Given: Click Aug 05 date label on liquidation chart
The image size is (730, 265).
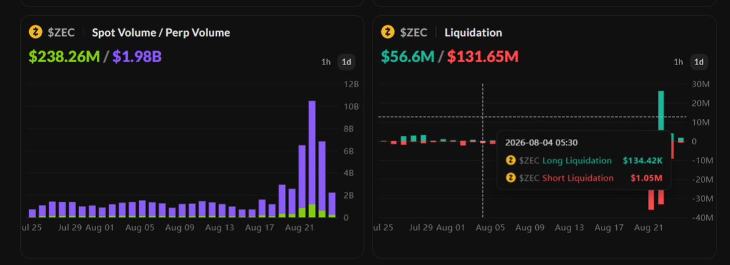Looking at the screenshot, I should 491,228.
